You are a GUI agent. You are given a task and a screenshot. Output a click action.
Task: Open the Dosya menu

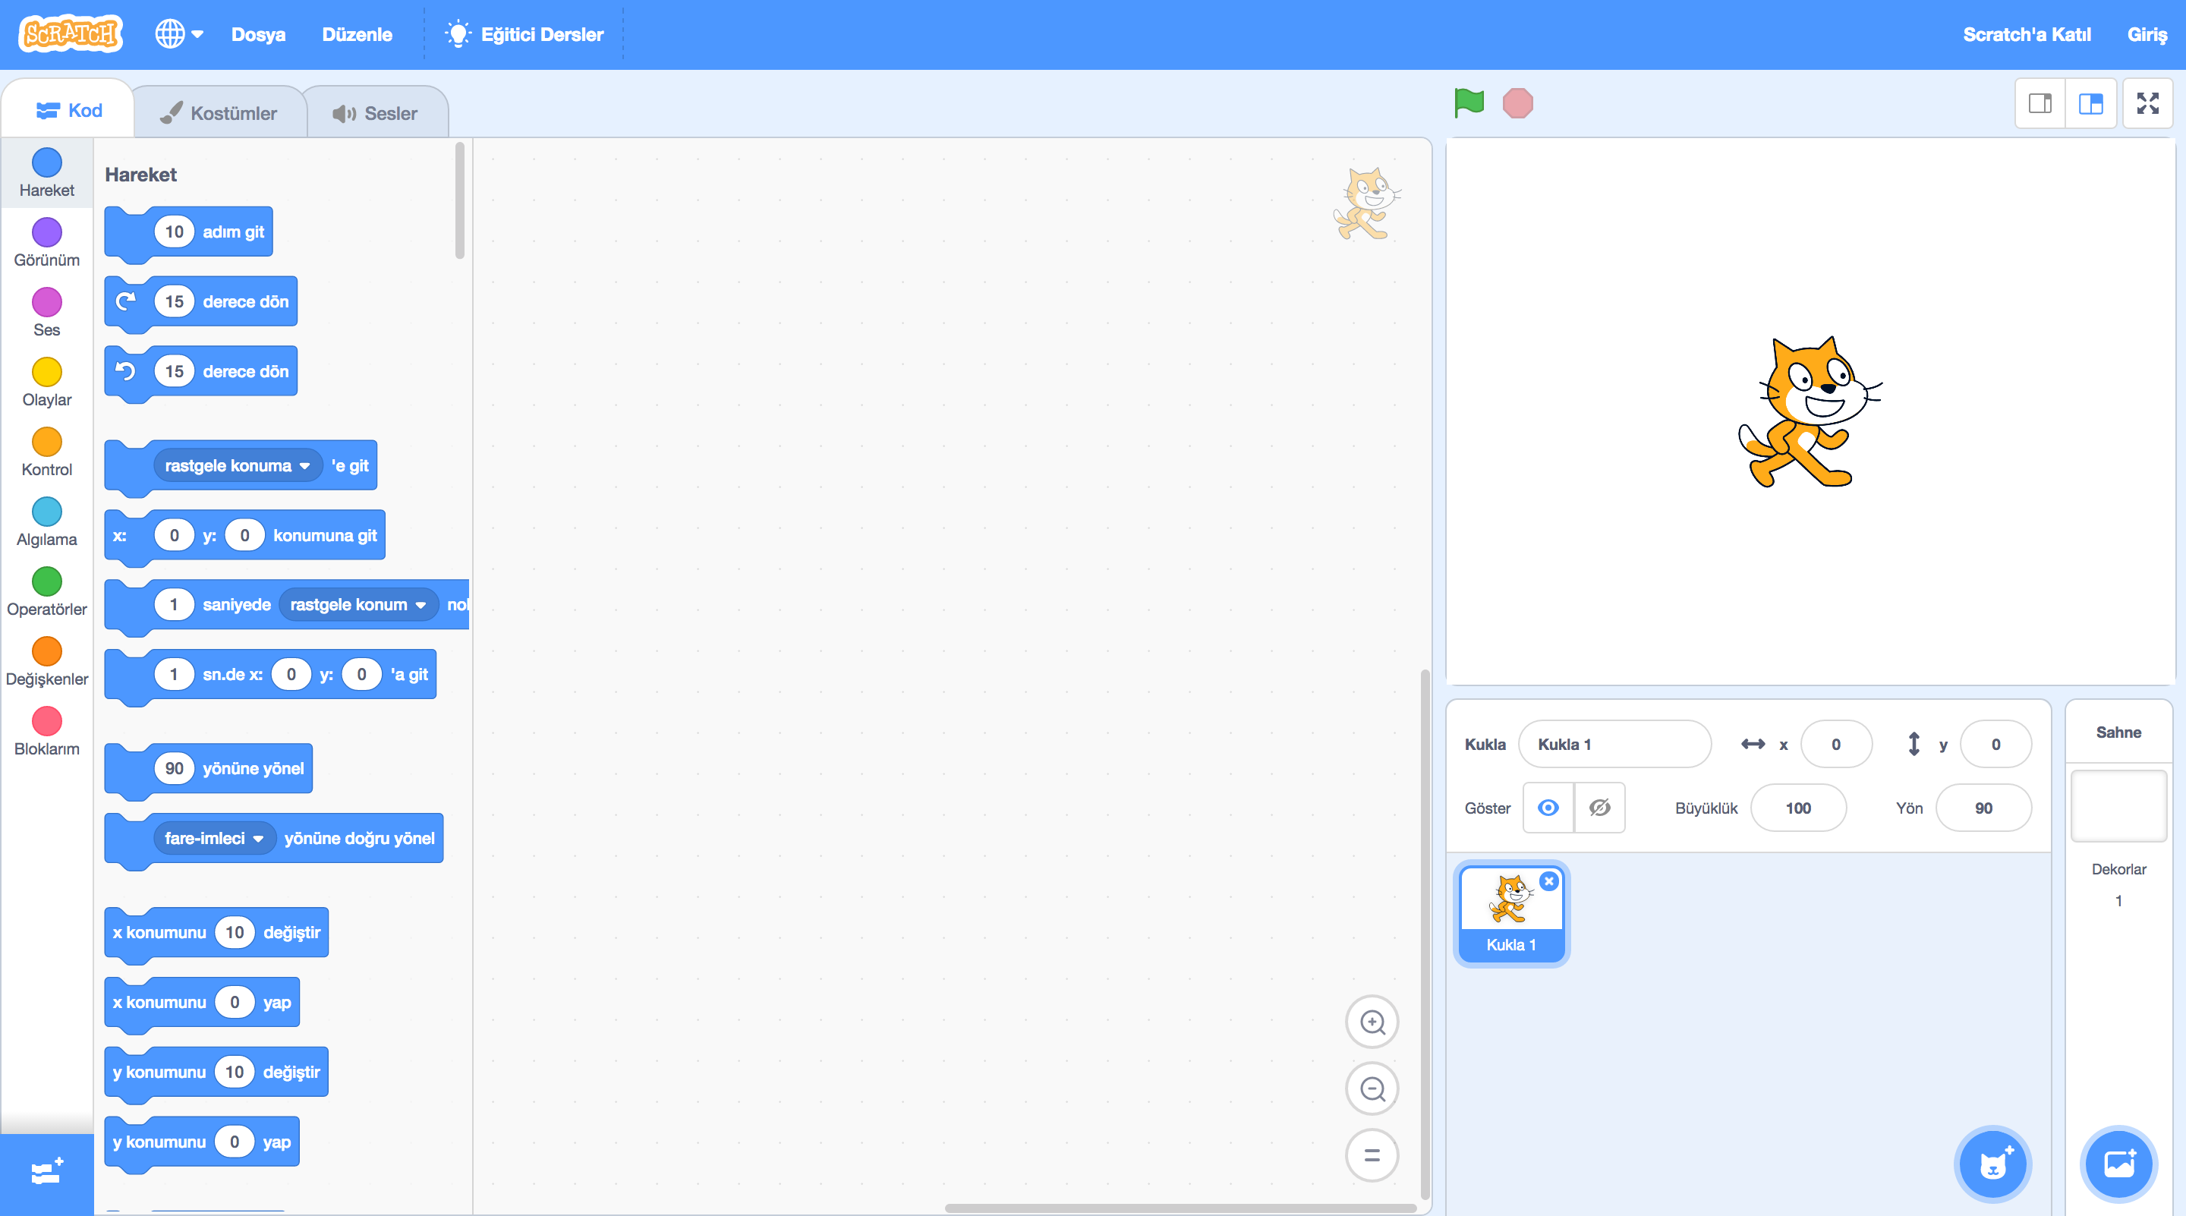click(x=258, y=35)
